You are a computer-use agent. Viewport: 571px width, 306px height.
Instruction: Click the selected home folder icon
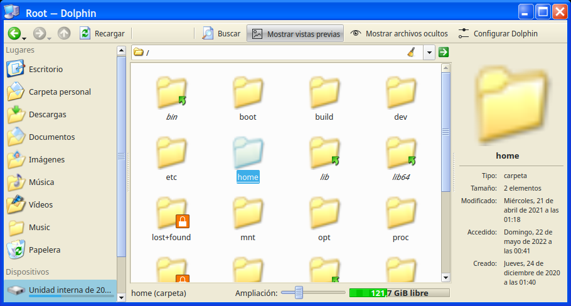[248, 153]
